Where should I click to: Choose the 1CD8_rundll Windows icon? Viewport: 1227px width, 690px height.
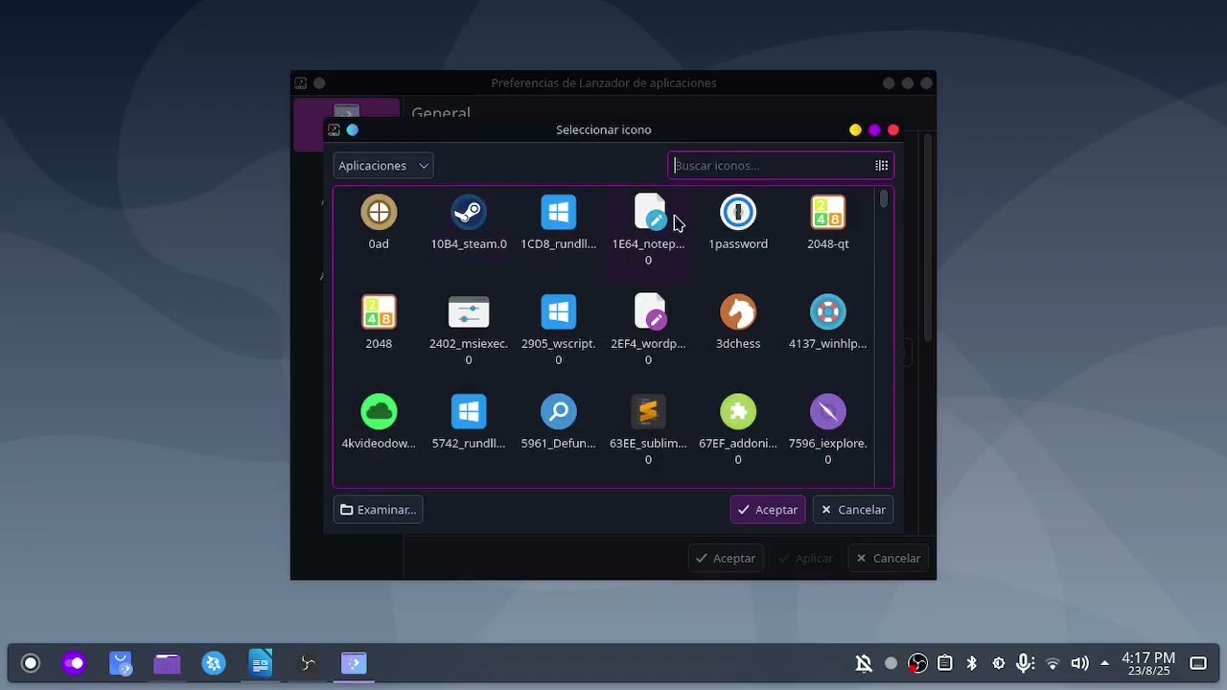(x=558, y=213)
